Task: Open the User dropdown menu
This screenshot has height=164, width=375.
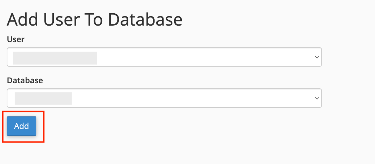Action: coord(164,57)
